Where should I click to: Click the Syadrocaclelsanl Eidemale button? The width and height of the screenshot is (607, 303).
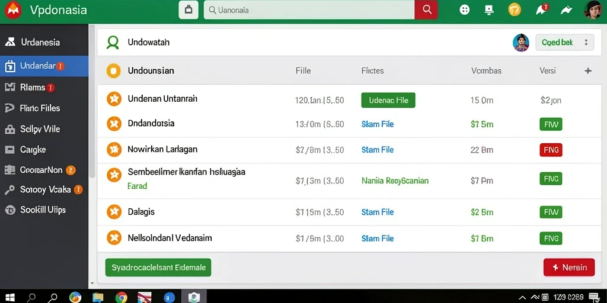pyautogui.click(x=158, y=267)
